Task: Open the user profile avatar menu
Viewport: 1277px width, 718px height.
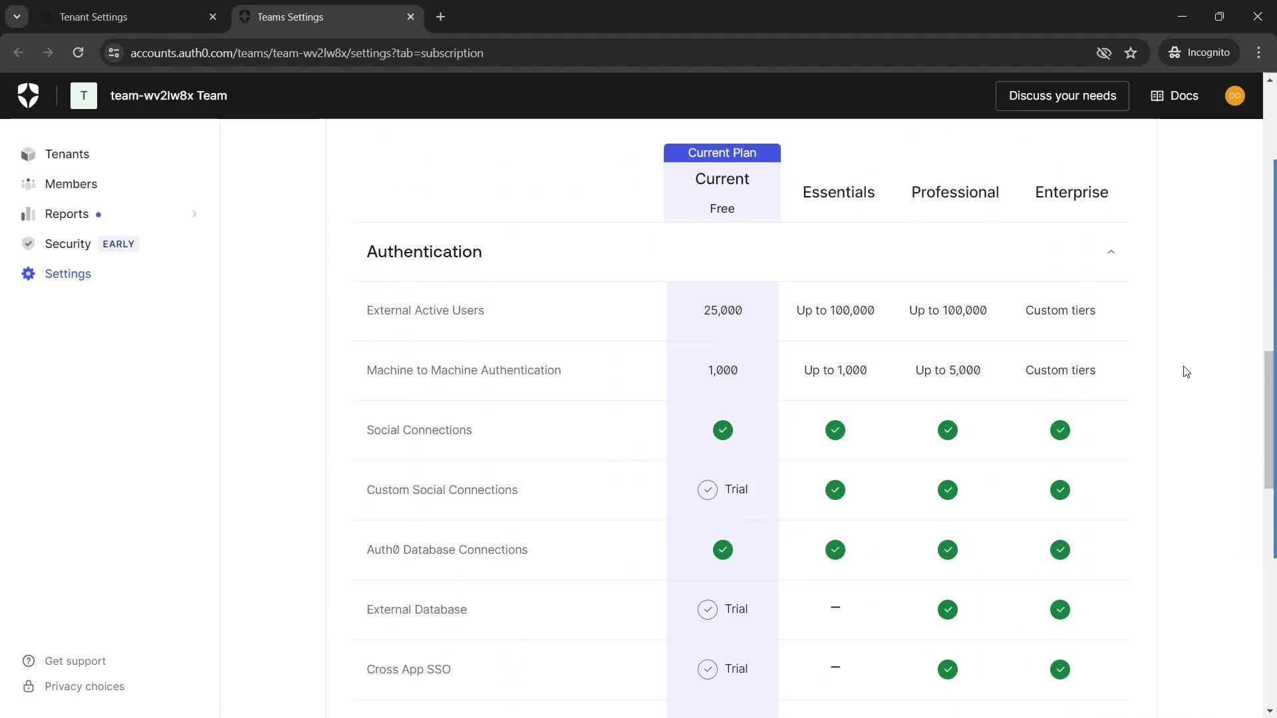Action: (x=1235, y=96)
